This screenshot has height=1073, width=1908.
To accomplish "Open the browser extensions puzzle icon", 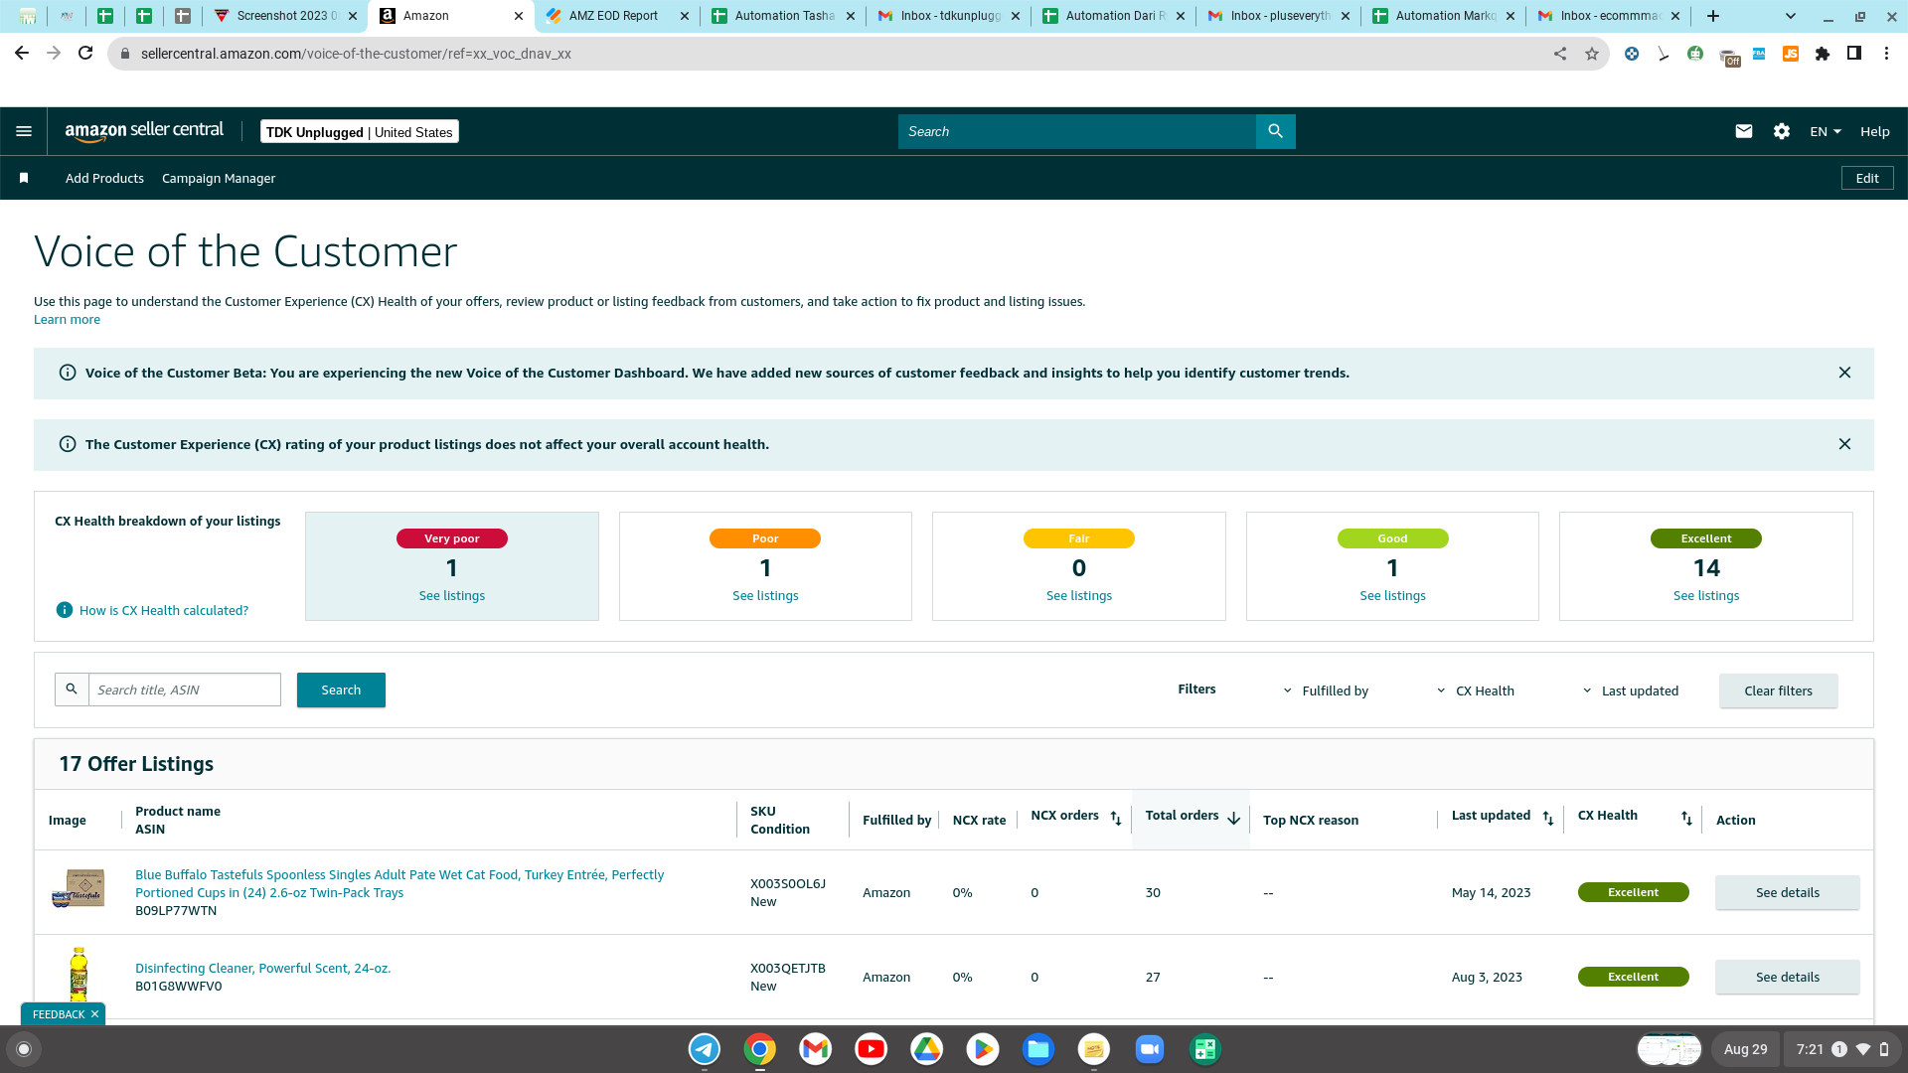I will (1823, 54).
